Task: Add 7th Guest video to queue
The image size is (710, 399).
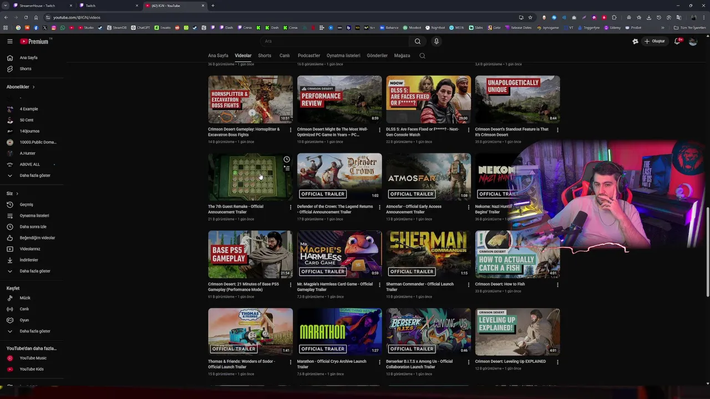Action: pyautogui.click(x=287, y=168)
